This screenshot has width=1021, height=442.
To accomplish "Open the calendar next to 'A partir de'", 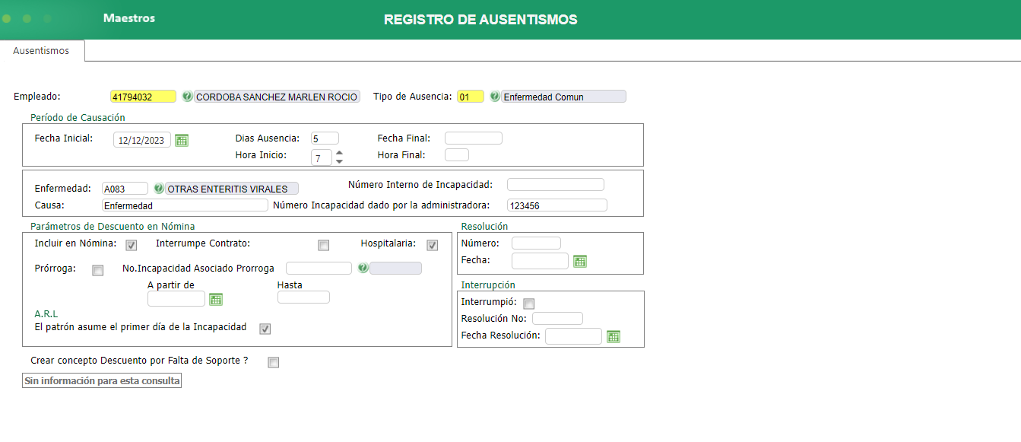I will (x=215, y=299).
